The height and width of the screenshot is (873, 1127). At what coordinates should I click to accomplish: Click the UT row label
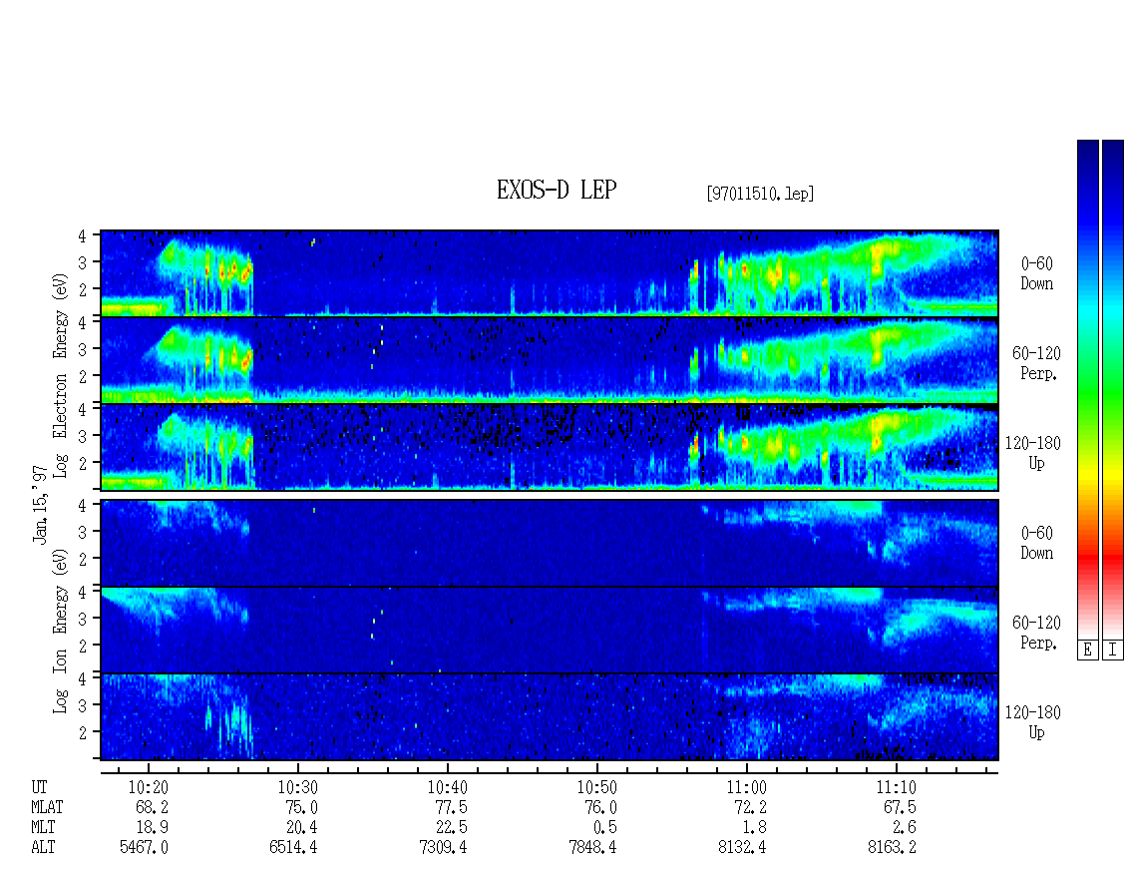click(x=39, y=787)
